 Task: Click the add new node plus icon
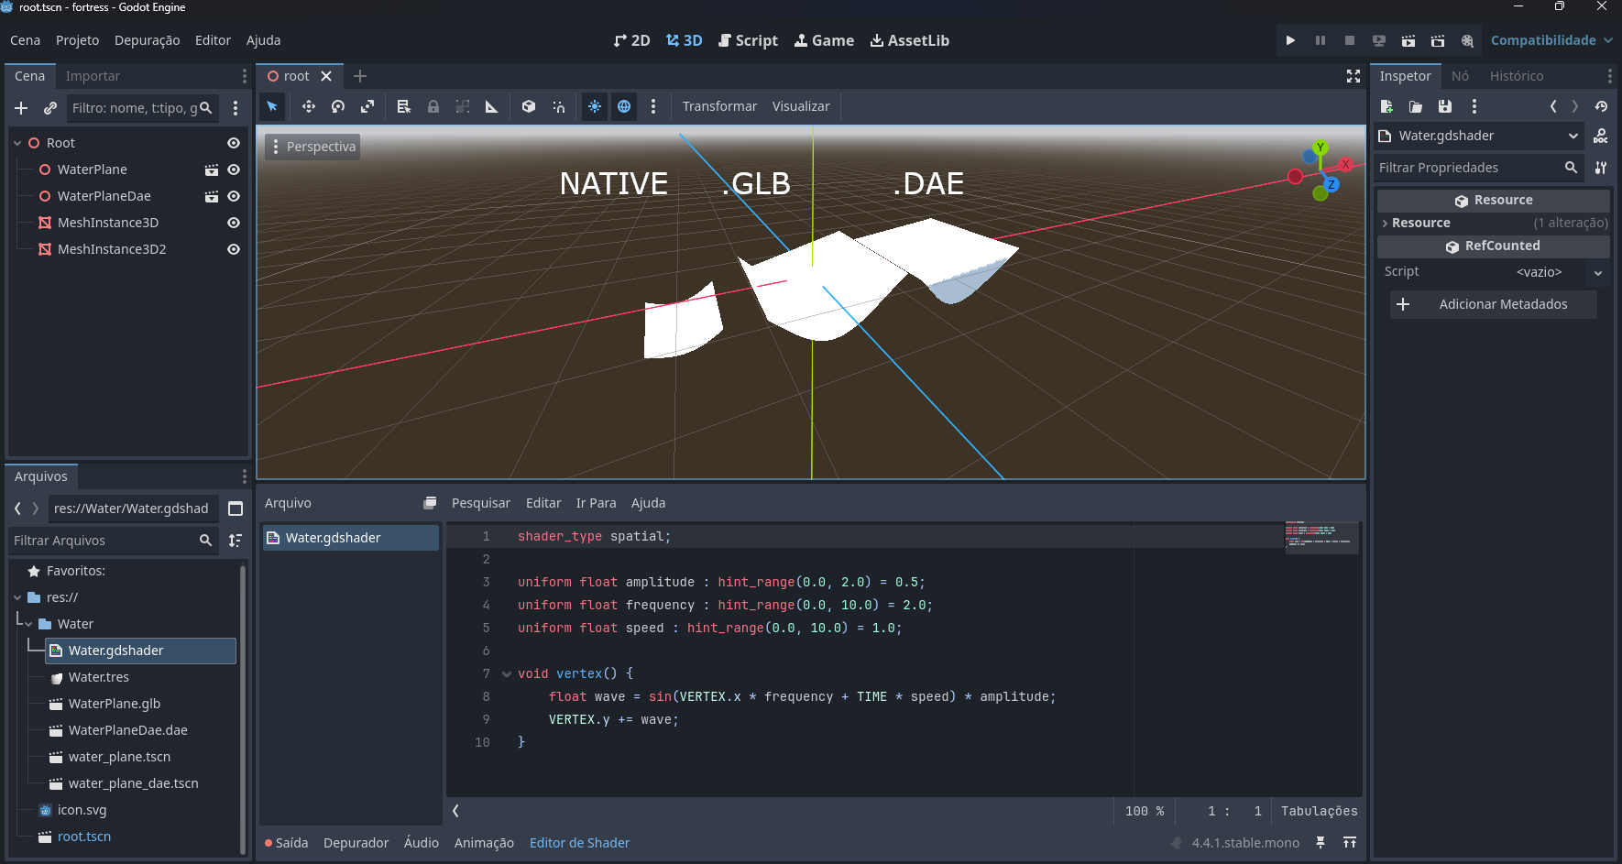pyautogui.click(x=21, y=108)
